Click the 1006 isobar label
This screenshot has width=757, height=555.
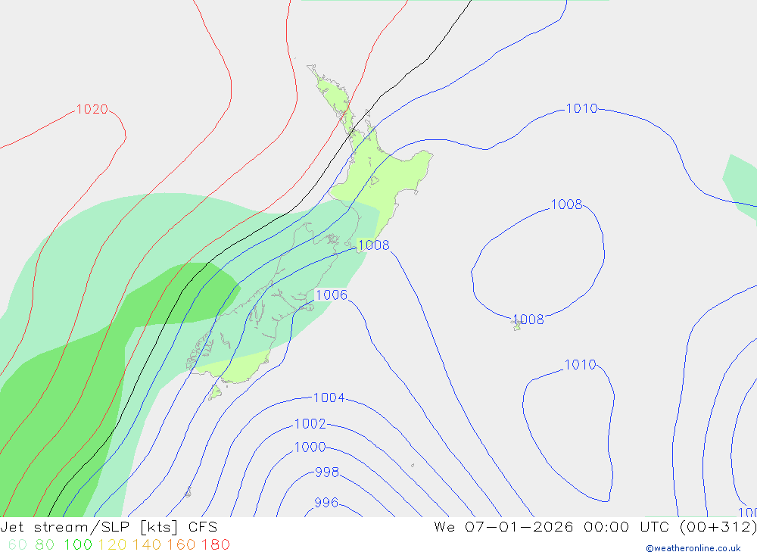[332, 295]
